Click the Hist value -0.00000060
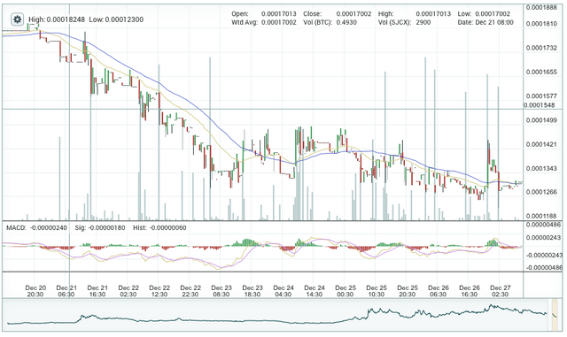 pos(167,228)
